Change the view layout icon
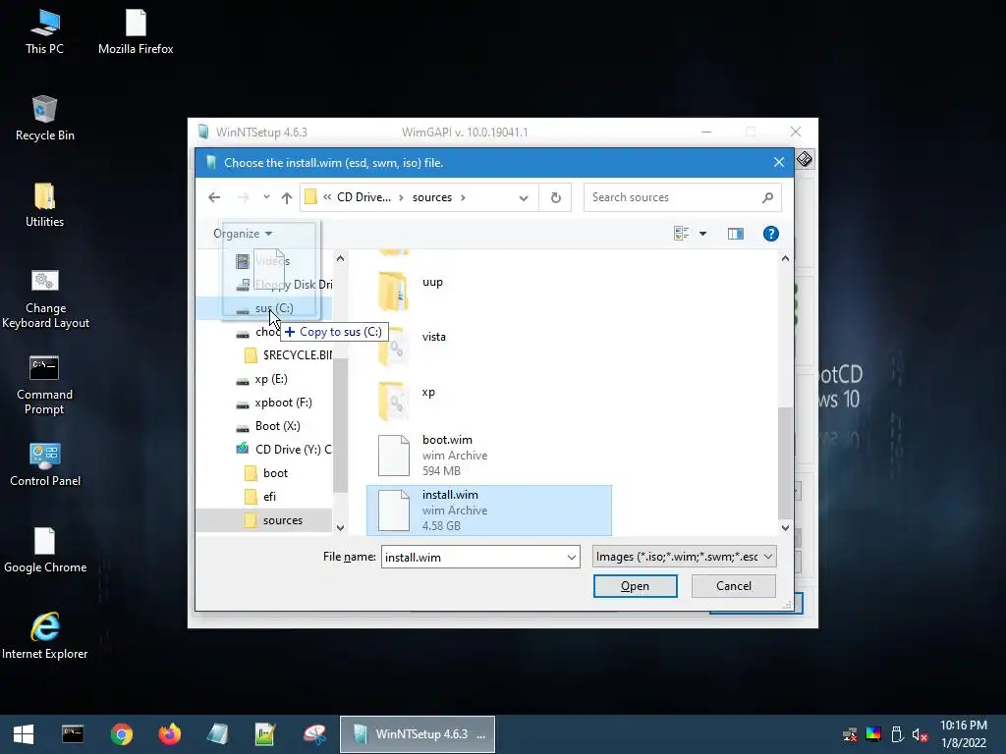1006x754 pixels. (x=682, y=234)
